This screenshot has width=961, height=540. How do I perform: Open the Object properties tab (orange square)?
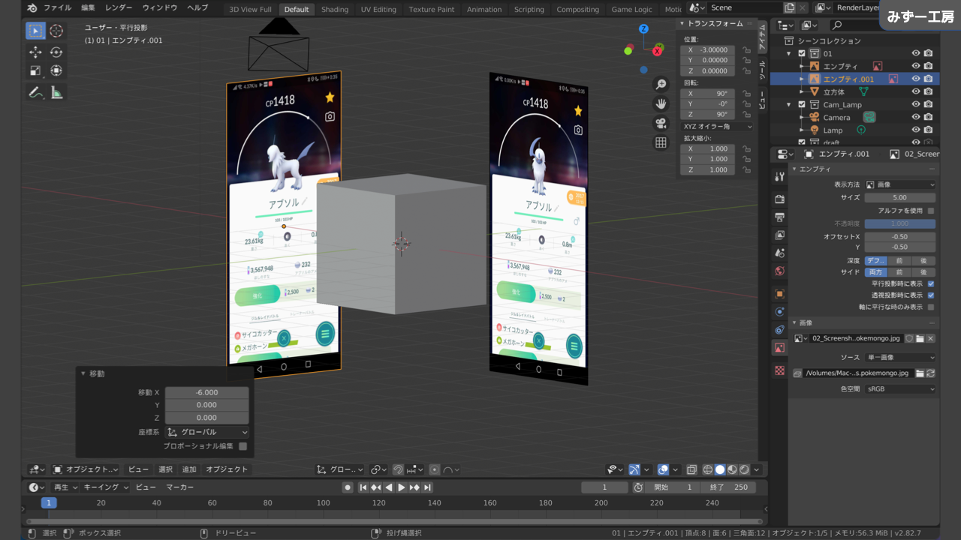(779, 293)
